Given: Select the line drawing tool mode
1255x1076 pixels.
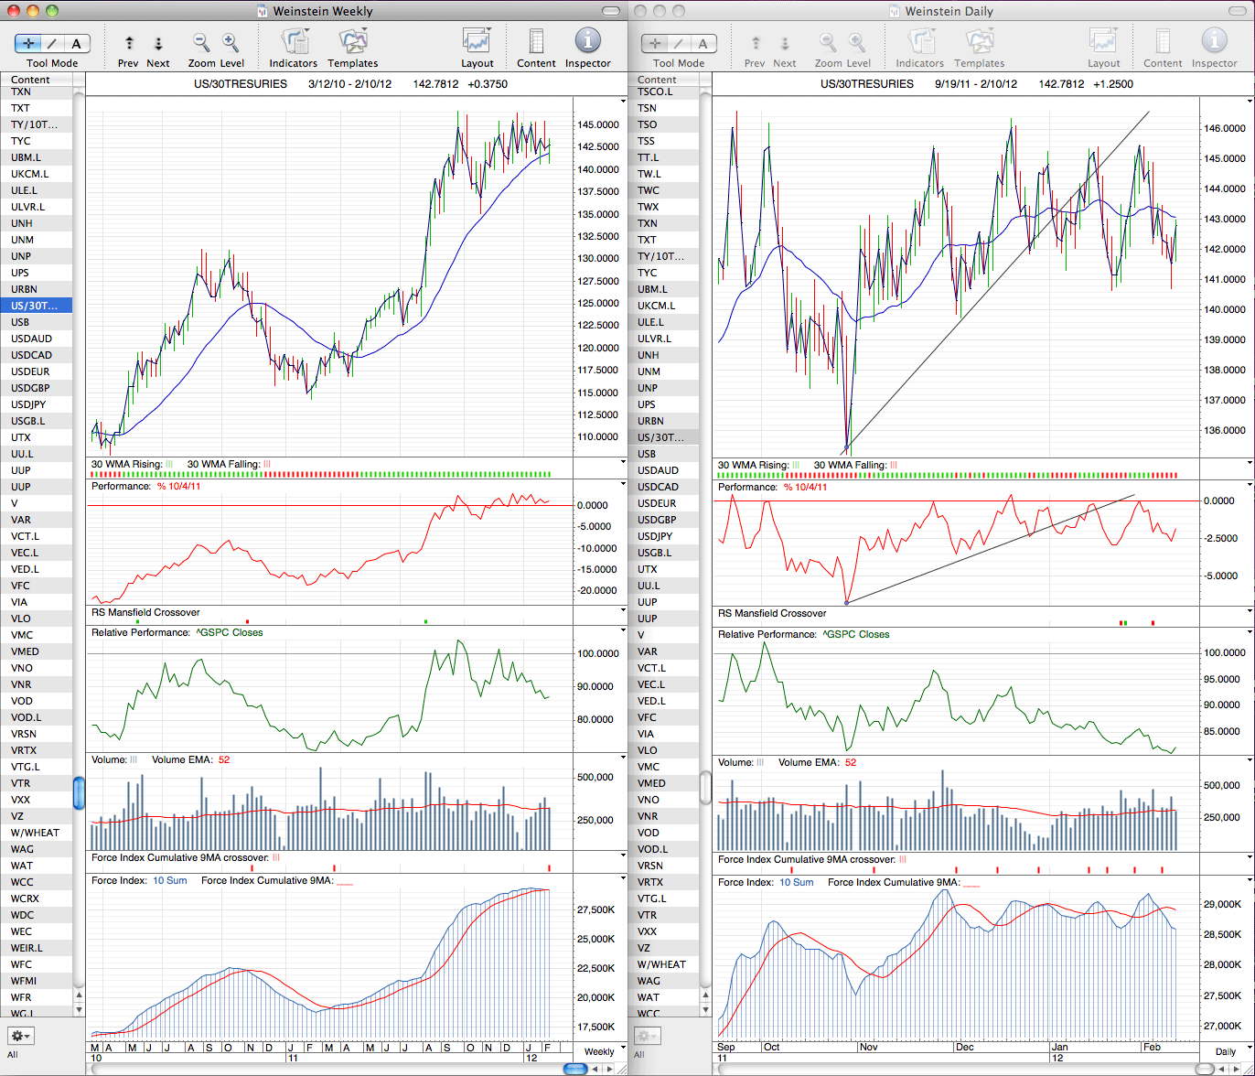Looking at the screenshot, I should point(53,43).
